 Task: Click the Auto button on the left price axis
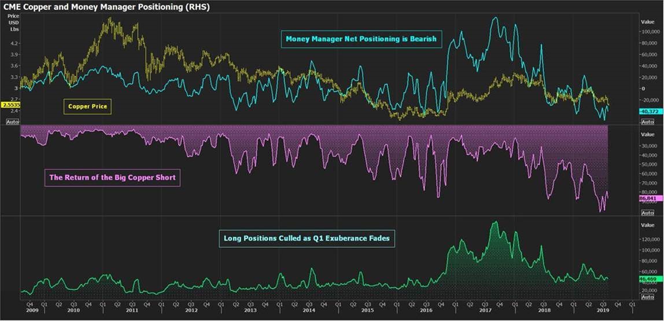(12, 122)
